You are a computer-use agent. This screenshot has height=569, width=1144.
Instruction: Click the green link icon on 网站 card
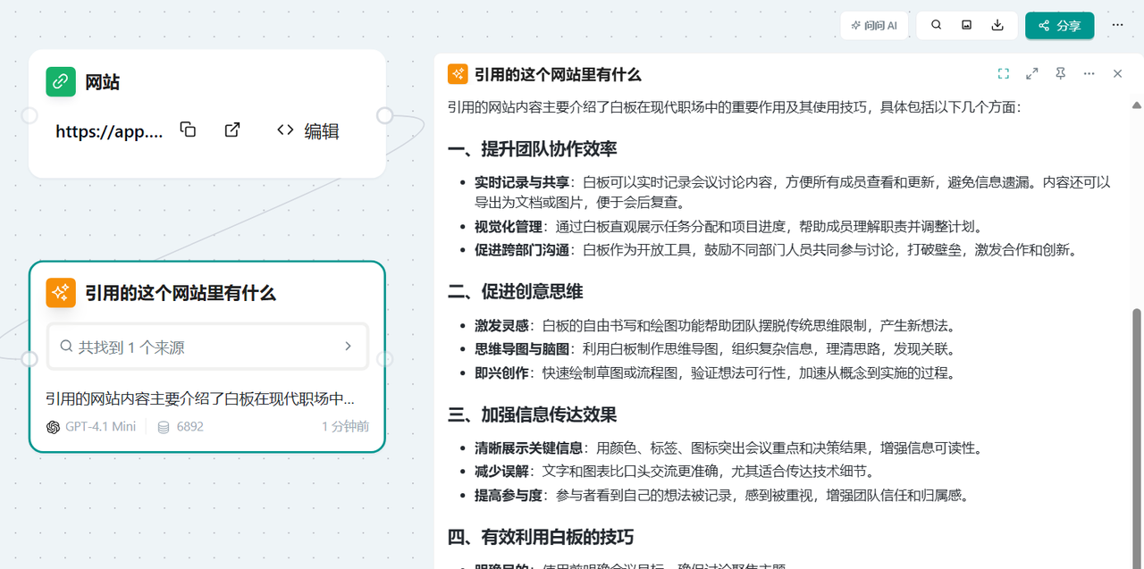click(x=61, y=81)
